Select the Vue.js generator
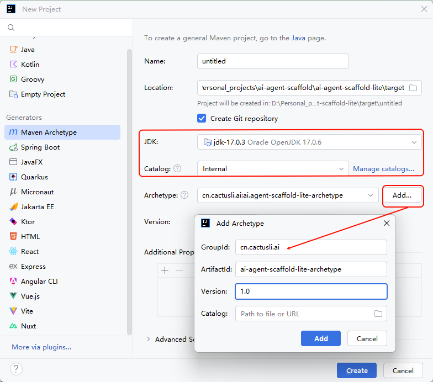The image size is (433, 382). point(62,296)
